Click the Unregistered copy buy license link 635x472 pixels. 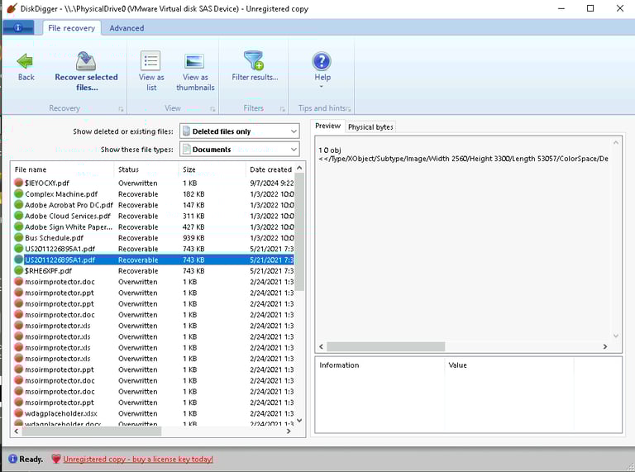tap(138, 459)
